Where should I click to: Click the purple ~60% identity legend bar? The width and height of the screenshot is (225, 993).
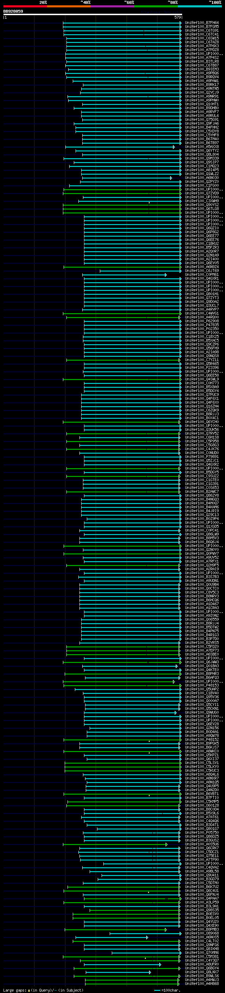click(113, 6)
